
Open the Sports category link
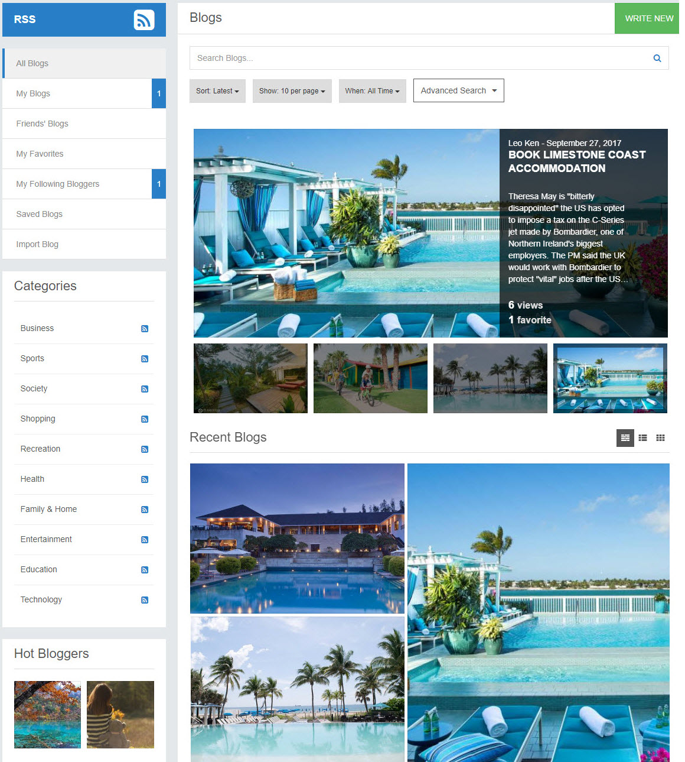pyautogui.click(x=32, y=358)
